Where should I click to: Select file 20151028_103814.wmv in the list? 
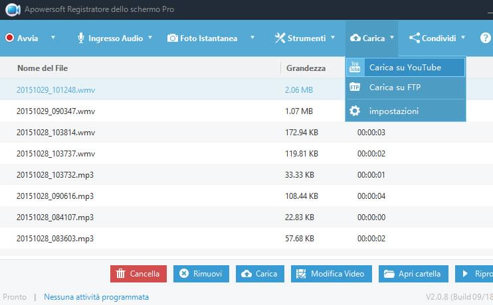click(56, 133)
